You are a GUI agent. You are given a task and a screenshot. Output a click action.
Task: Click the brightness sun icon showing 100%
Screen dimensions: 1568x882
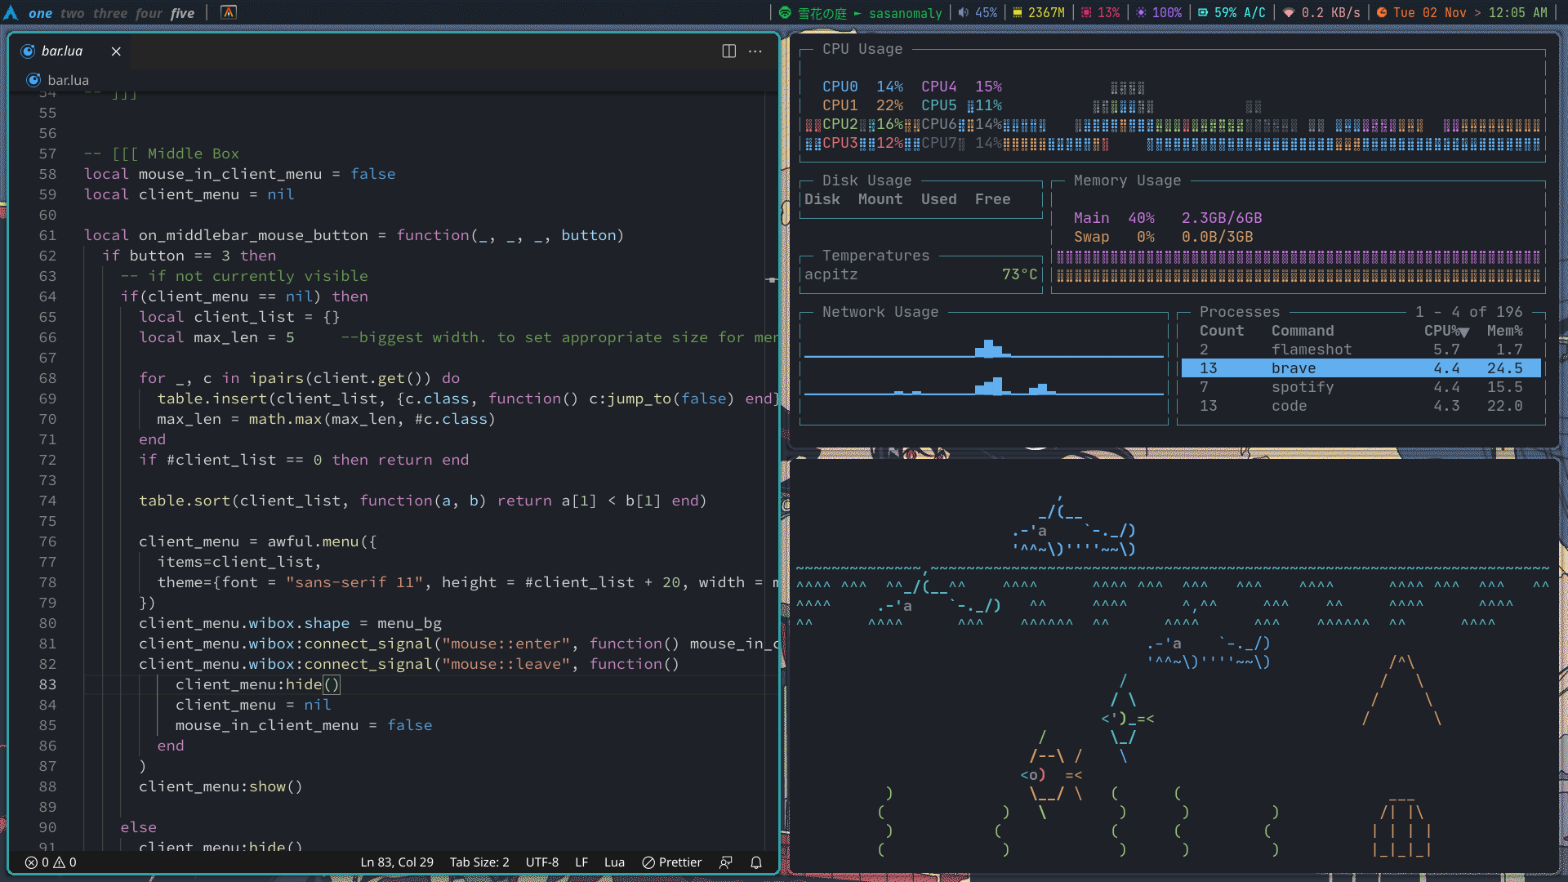tap(1141, 13)
